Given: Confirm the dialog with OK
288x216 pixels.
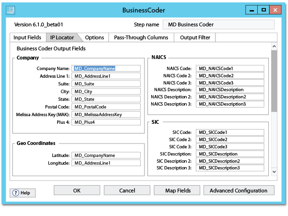Looking at the screenshot, I should point(77,190).
